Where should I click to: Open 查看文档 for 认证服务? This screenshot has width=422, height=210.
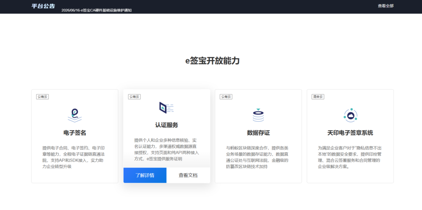click(x=188, y=175)
